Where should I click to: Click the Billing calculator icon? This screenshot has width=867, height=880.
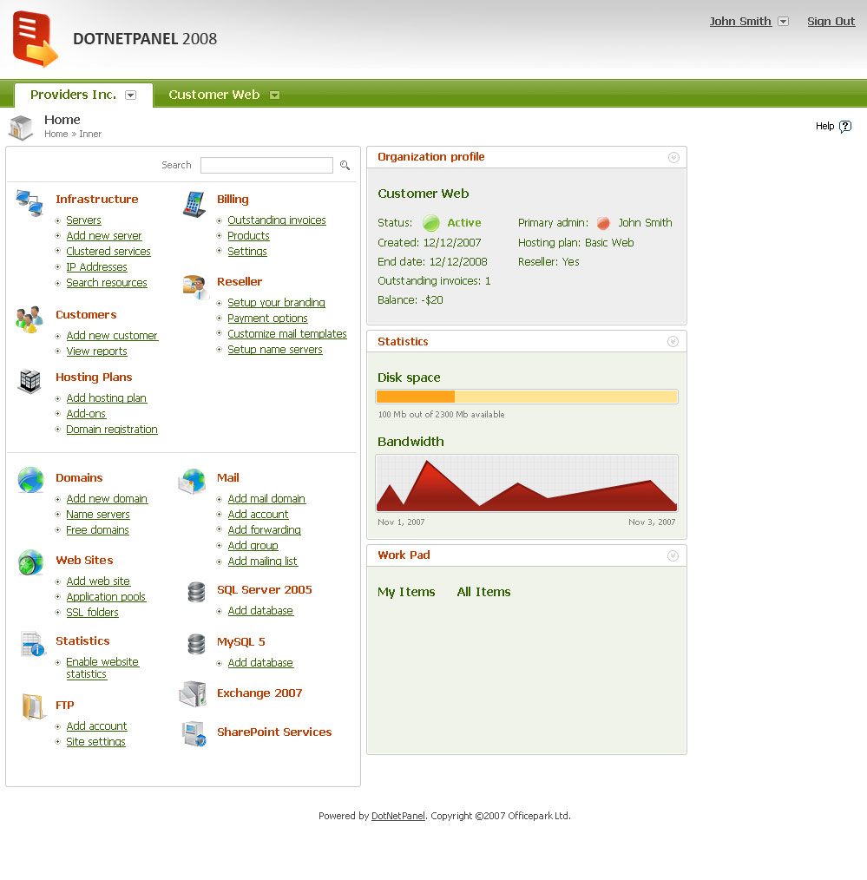click(194, 204)
